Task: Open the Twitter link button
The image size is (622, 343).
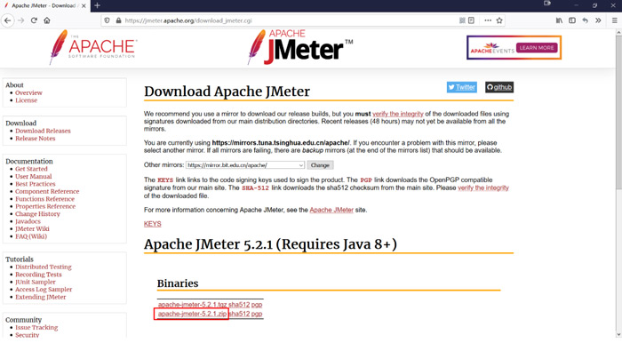Action: pos(462,87)
